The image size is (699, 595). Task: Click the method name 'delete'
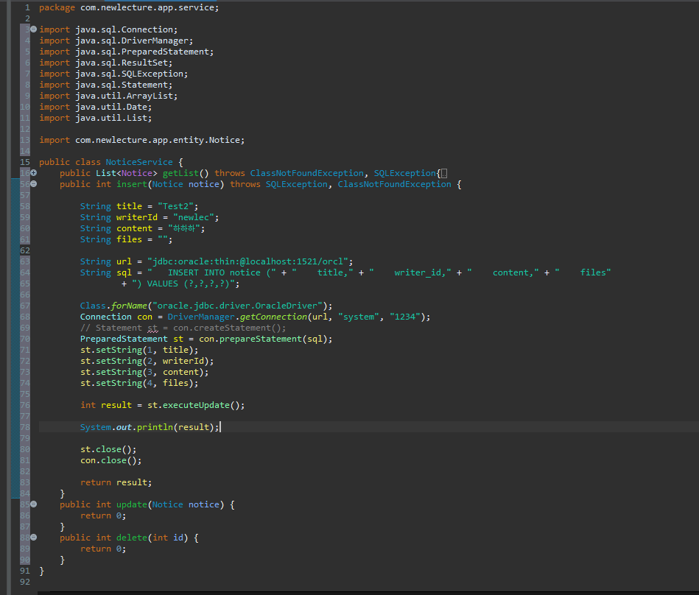[x=132, y=538]
